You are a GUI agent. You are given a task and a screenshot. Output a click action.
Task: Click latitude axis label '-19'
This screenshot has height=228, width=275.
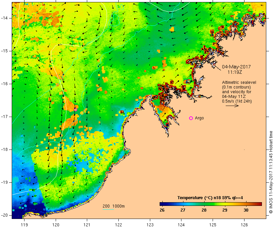(4, 182)
